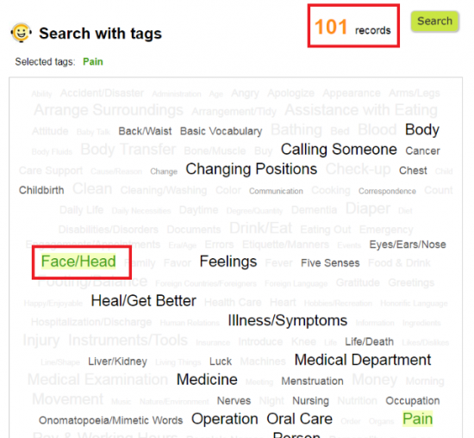Click the Medicine tag
The image size is (474, 438).
(x=207, y=379)
